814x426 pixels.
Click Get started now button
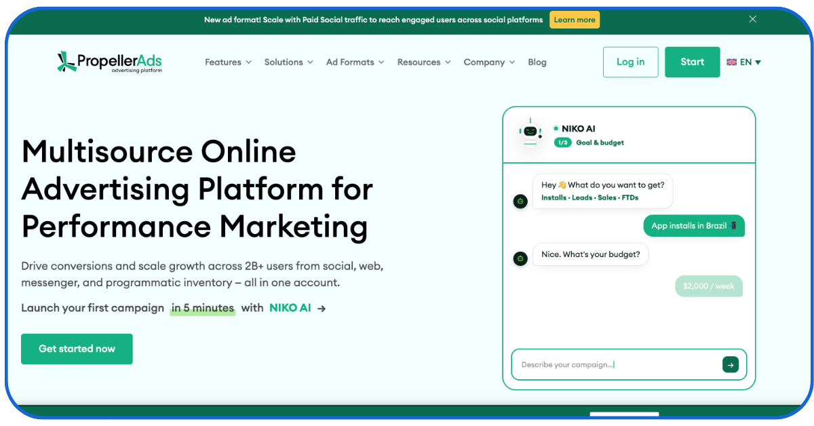(x=77, y=349)
